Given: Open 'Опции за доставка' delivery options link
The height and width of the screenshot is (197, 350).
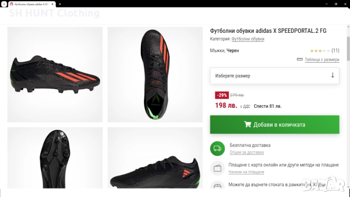Looking at the screenshot, I should point(246,152).
